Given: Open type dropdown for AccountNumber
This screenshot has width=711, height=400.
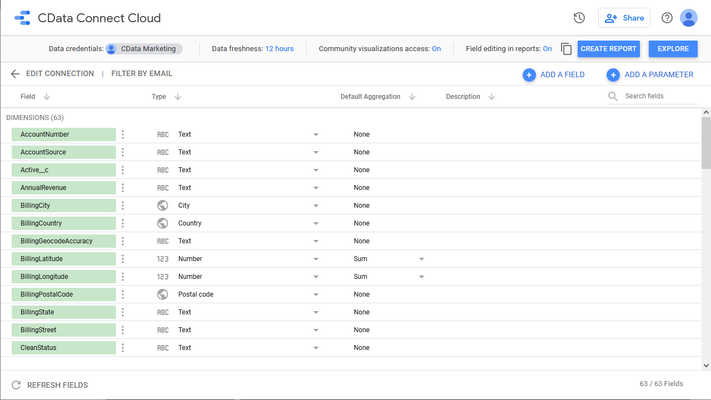Looking at the screenshot, I should click(x=316, y=134).
